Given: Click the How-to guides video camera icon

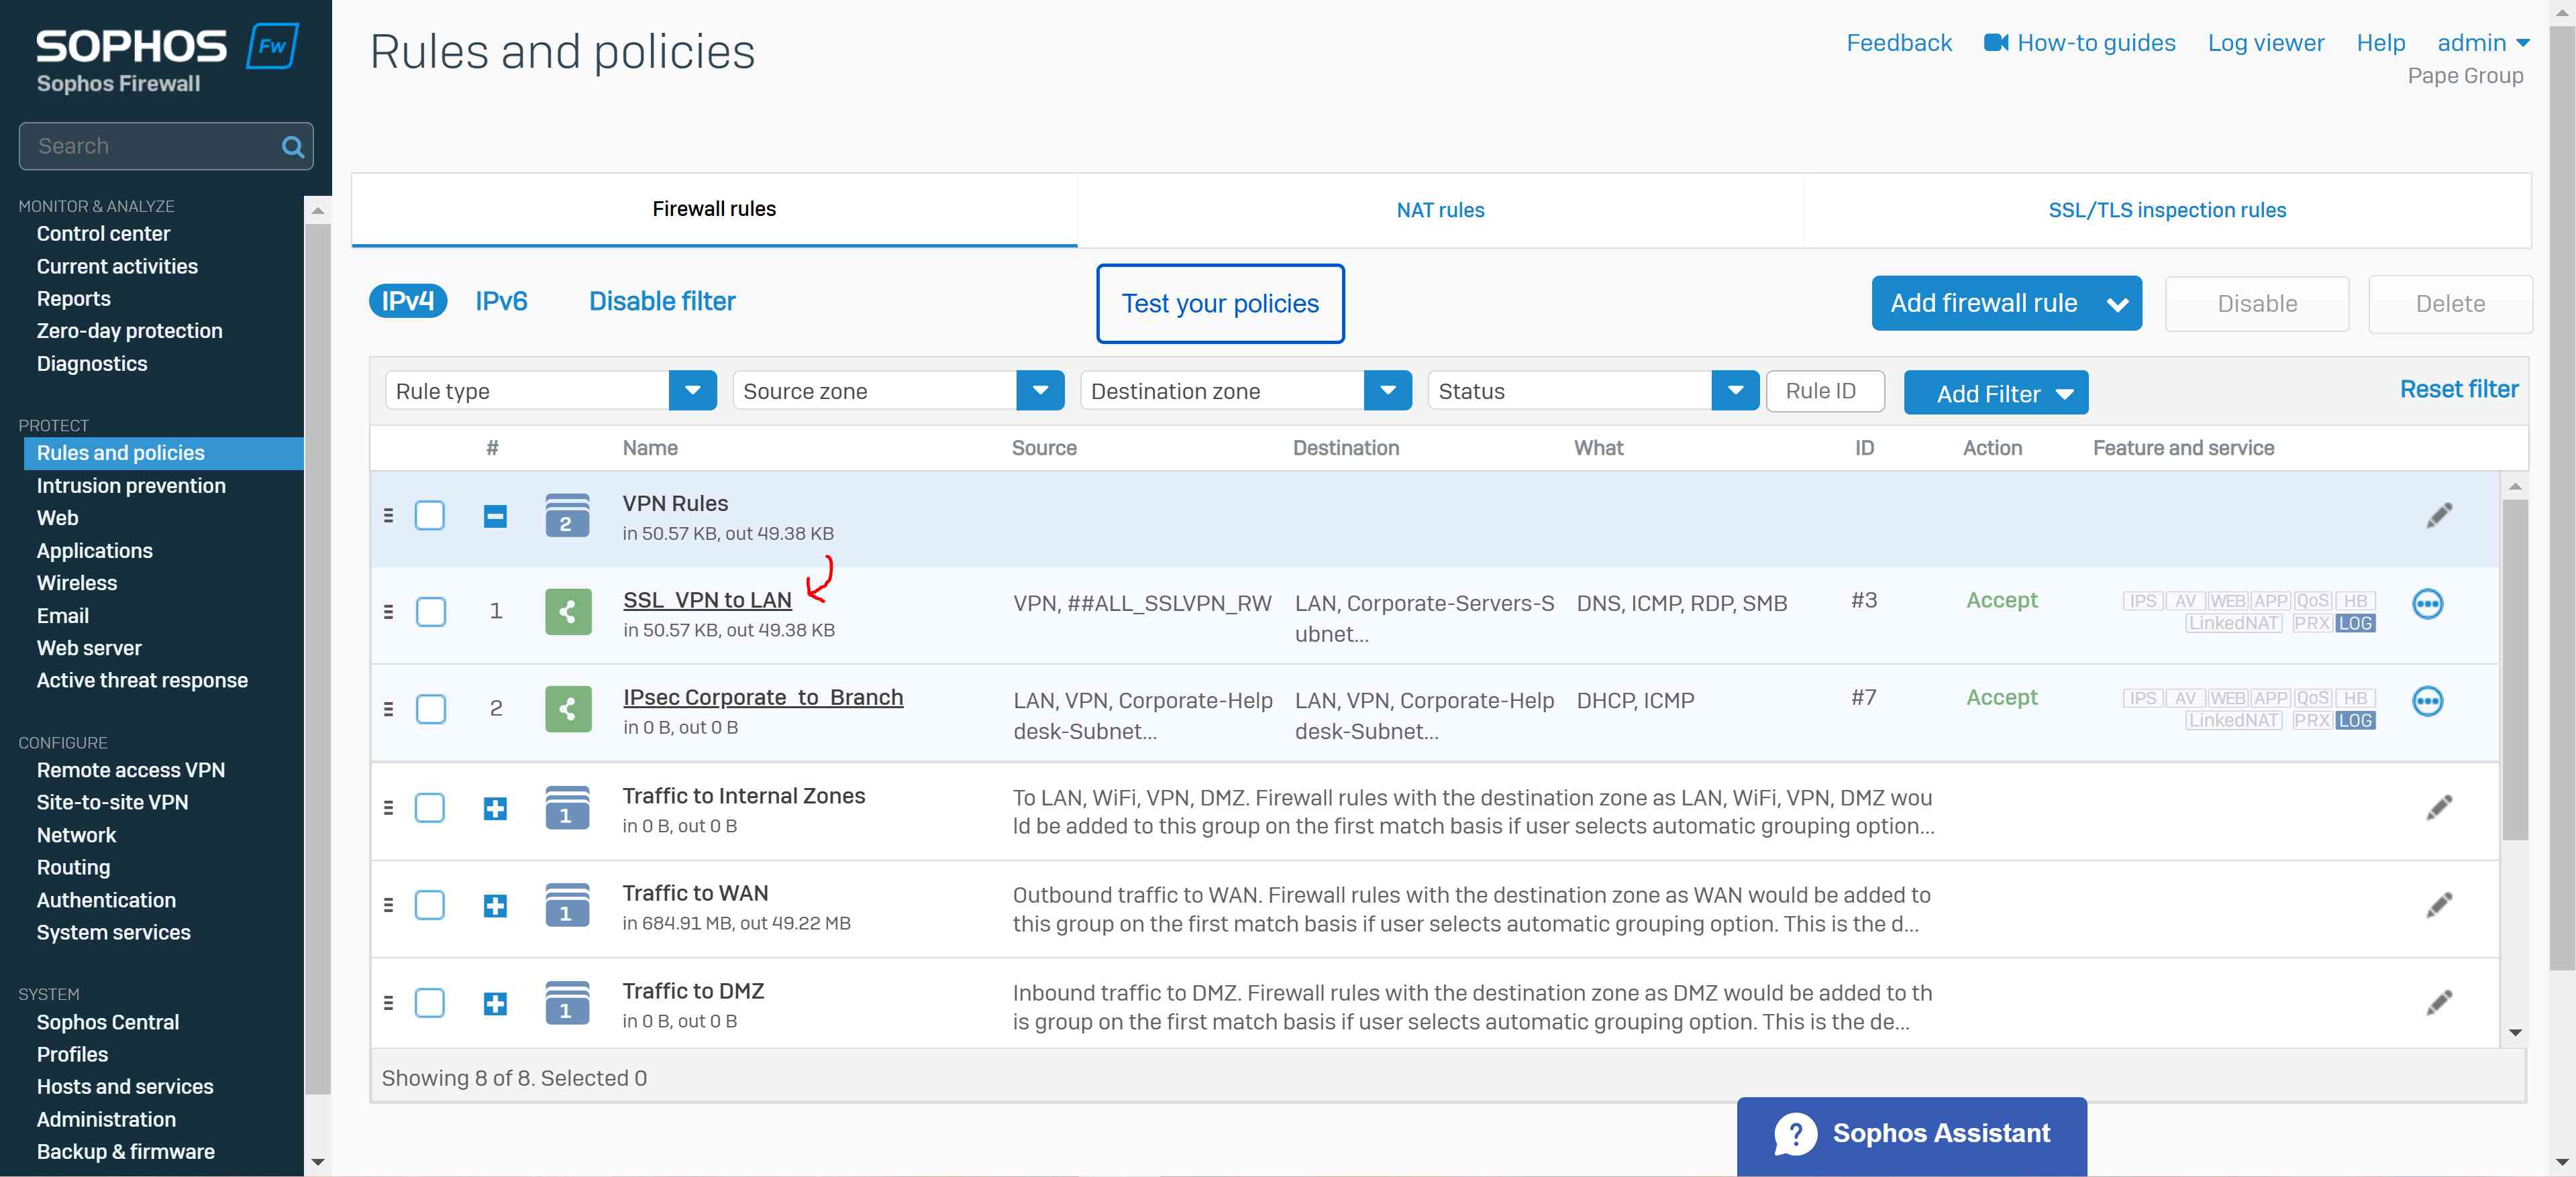Looking at the screenshot, I should 1996,43.
